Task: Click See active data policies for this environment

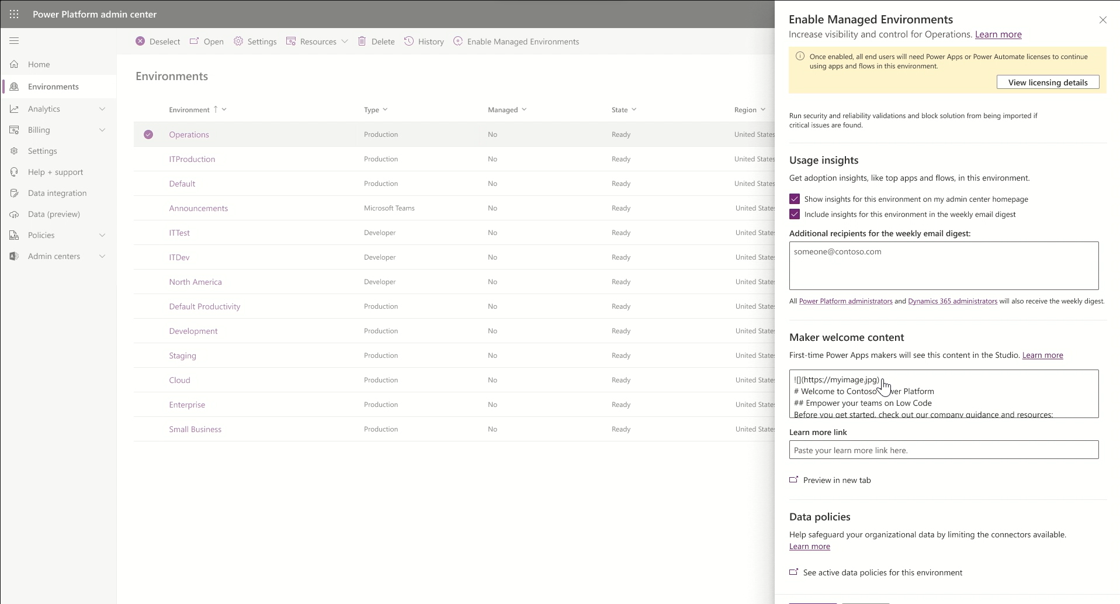Action: (883, 572)
